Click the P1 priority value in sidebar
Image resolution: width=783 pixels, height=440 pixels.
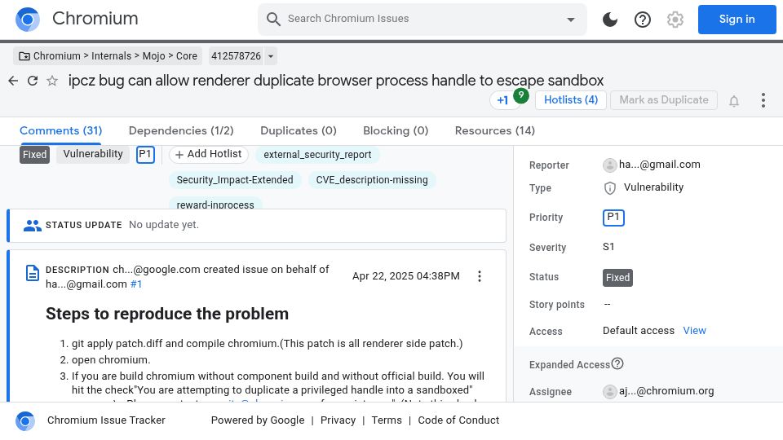[x=613, y=218]
